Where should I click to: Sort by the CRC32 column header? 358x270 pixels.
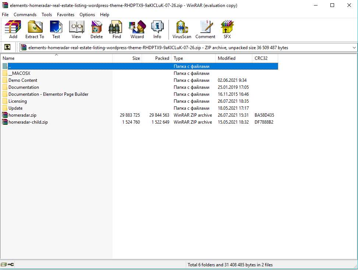coord(265,58)
